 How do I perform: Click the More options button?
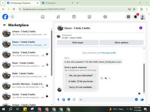pos(121,42)
